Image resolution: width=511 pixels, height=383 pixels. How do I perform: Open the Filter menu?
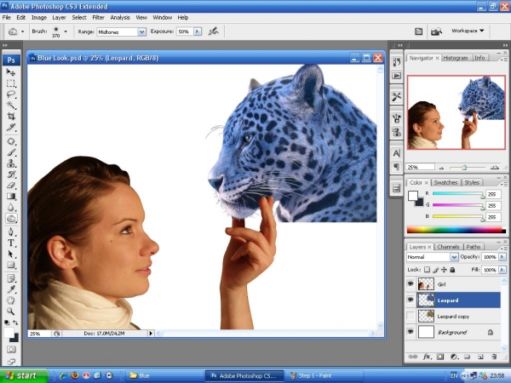(x=98, y=18)
